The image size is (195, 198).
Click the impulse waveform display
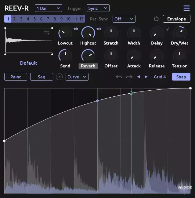[x=29, y=40]
